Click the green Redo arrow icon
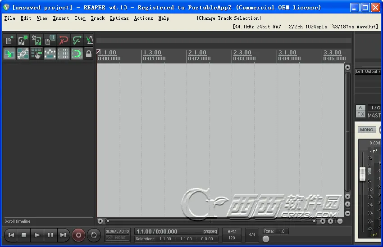This screenshot has width=383, height=247. [x=77, y=40]
